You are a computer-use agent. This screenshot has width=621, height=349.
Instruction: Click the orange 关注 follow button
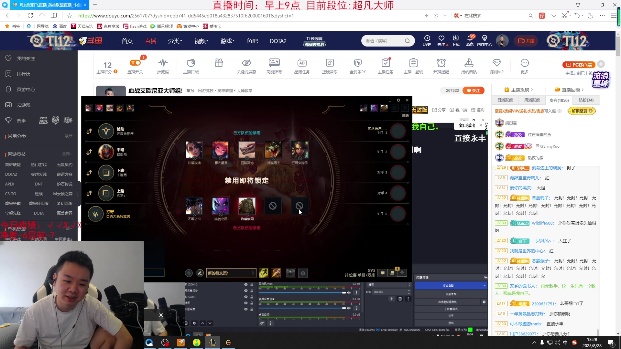tap(474, 90)
